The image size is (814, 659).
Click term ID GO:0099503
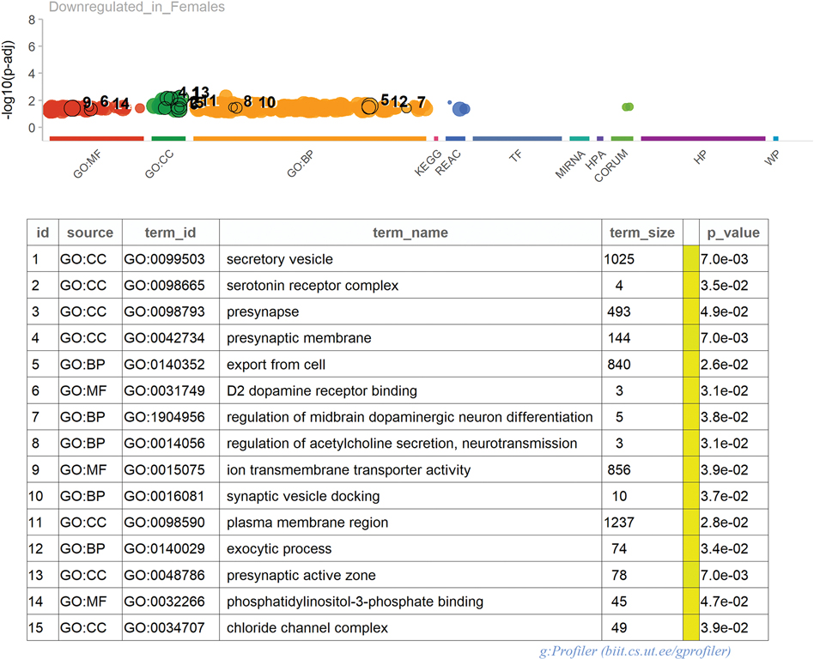coord(164,259)
